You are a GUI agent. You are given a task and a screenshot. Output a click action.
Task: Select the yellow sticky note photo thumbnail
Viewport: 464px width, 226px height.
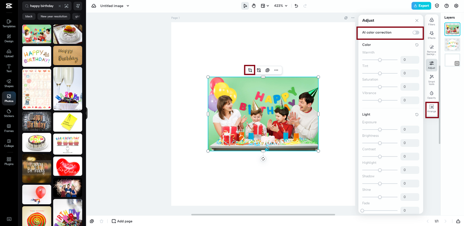click(x=68, y=122)
